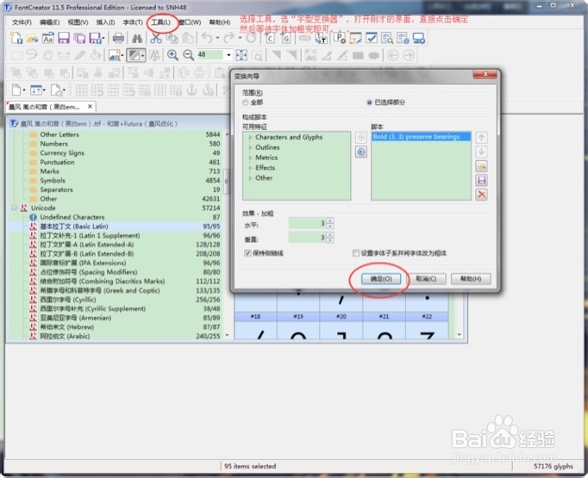Expand the Other feature node
This screenshot has height=478, width=588.
click(250, 178)
